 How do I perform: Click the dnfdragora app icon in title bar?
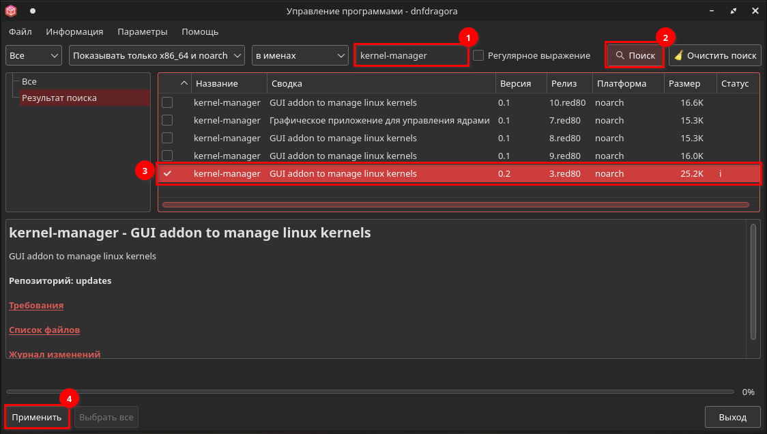click(11, 11)
